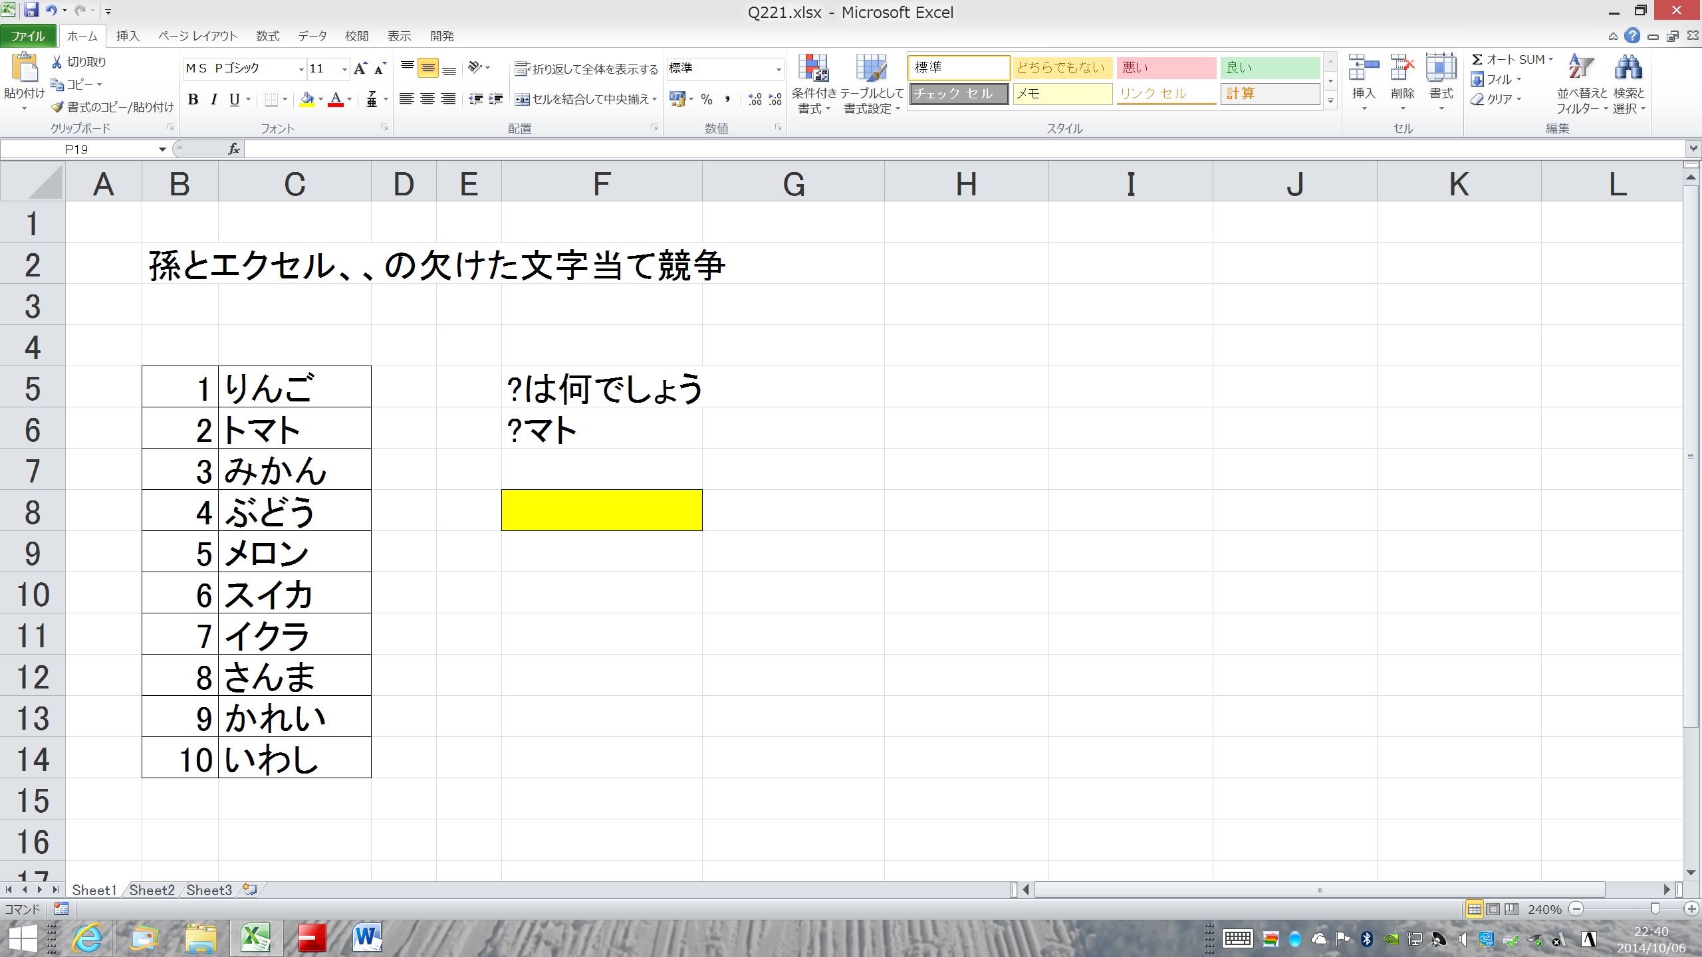Click the insert function fx icon
Image resolution: width=1702 pixels, height=957 pixels.
(x=233, y=150)
